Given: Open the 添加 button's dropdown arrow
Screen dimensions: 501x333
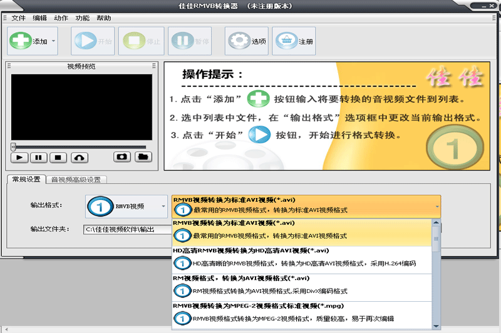Looking at the screenshot, I should [53, 41].
